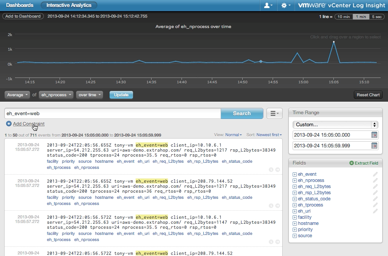The image size is (388, 256).
Task: Edit the eh_event field pencil icon
Action: pos(375,174)
